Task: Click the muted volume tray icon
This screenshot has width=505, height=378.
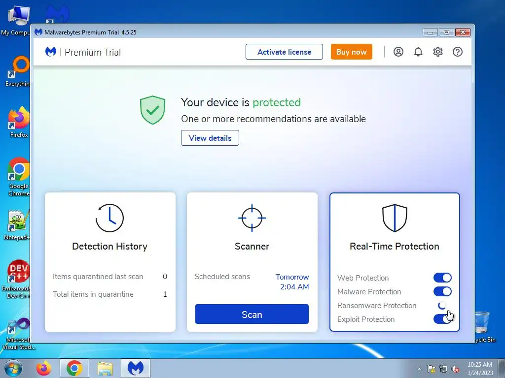Action: coord(455,369)
